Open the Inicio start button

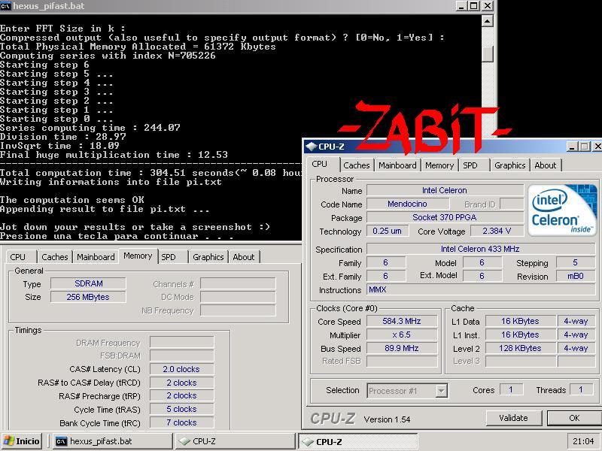click(22, 441)
